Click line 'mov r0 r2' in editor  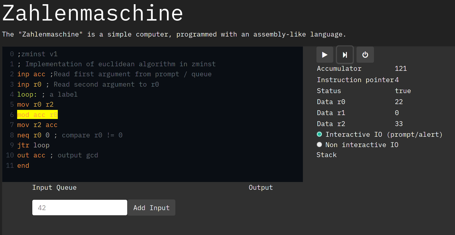[35, 105]
